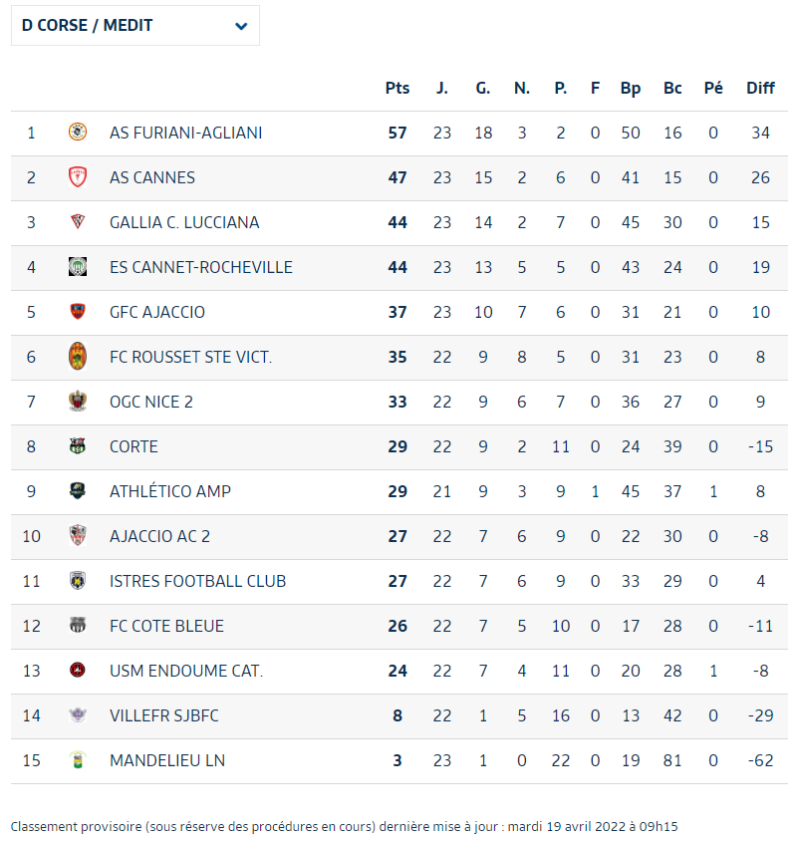
Task: Click the Diff column header
Action: click(760, 88)
